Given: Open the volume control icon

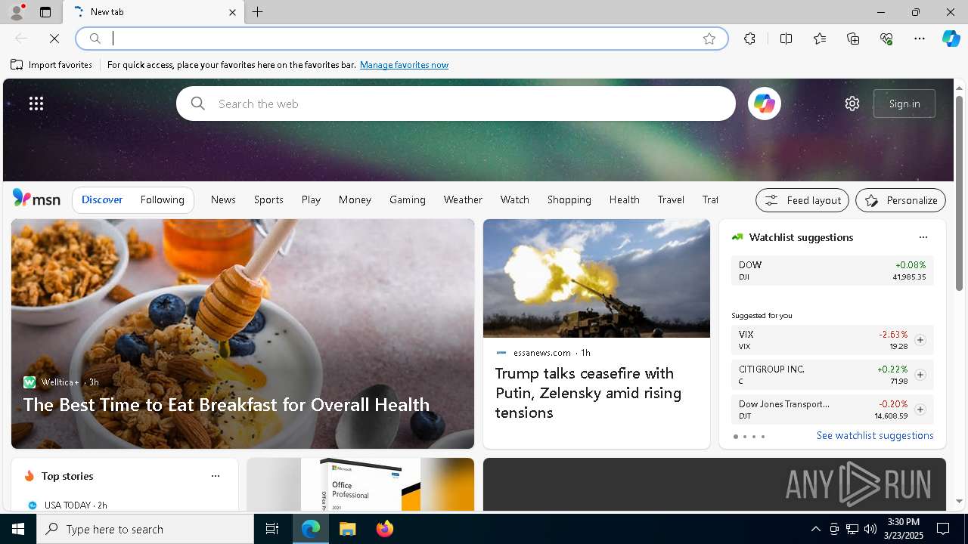Looking at the screenshot, I should tap(870, 529).
